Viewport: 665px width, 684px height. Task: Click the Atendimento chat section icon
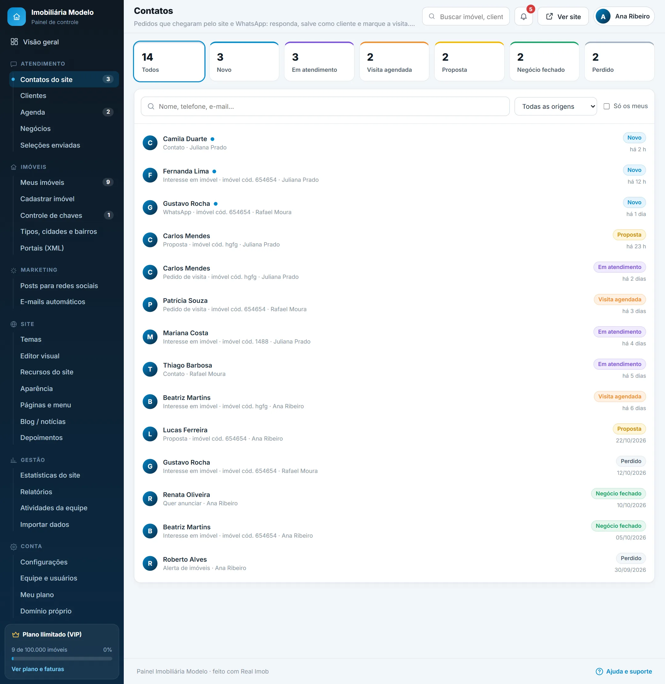point(14,64)
